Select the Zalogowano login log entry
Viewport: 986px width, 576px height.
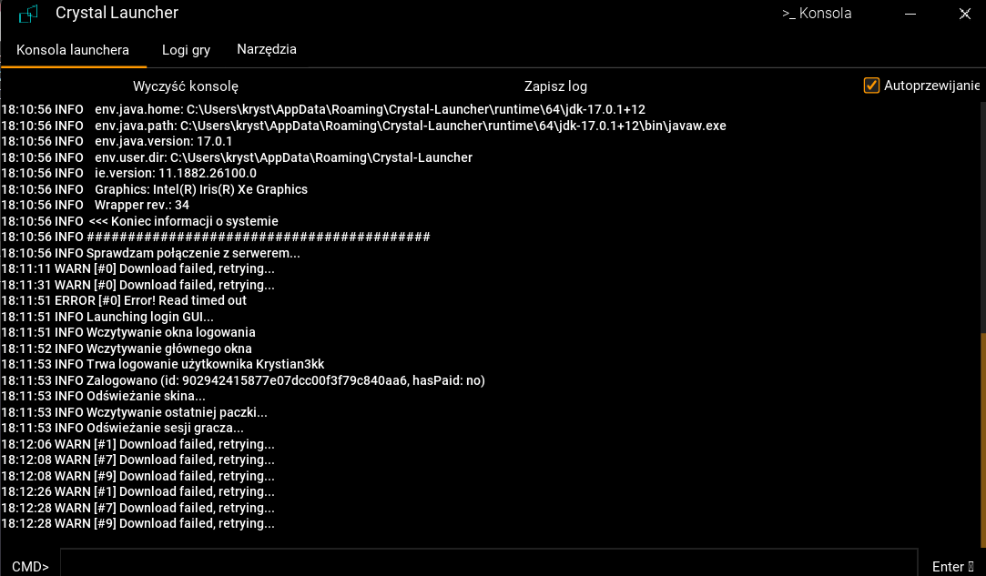coord(242,380)
